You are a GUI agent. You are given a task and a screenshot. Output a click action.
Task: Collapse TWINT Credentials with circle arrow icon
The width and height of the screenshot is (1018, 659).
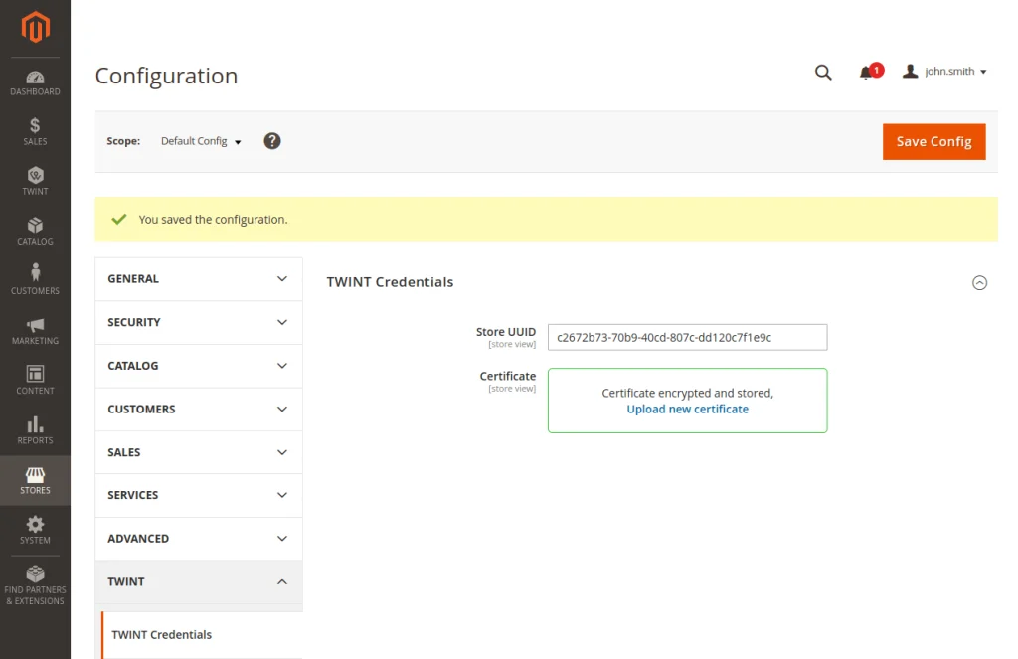[x=979, y=283]
